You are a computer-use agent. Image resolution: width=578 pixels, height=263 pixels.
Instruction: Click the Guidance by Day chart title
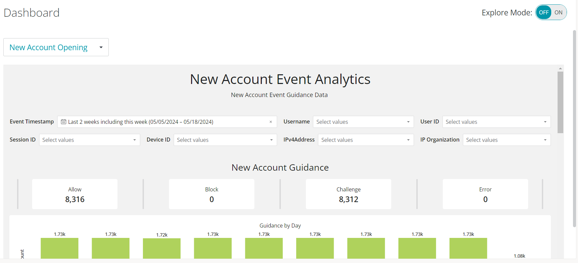(280, 226)
